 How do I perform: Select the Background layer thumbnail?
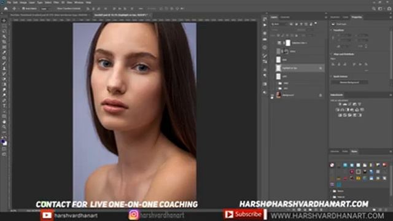pos(278,95)
